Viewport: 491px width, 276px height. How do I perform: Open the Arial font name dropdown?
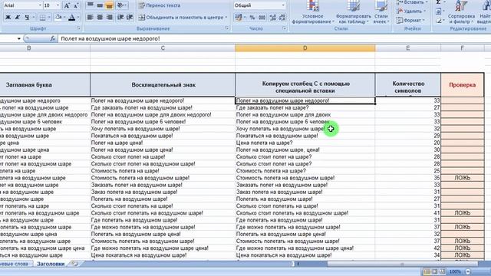point(40,5)
